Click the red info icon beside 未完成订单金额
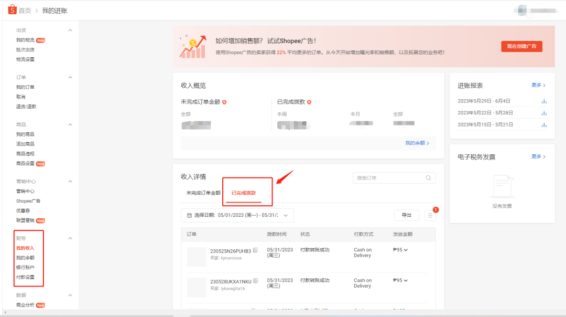This screenshot has height=317, width=566. (x=224, y=102)
